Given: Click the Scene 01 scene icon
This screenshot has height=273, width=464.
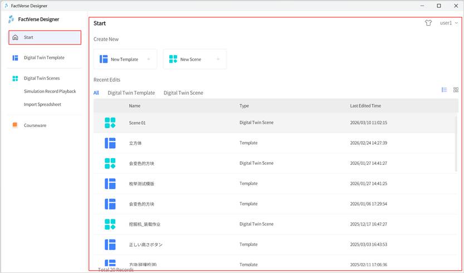Looking at the screenshot, I should (x=110, y=123).
